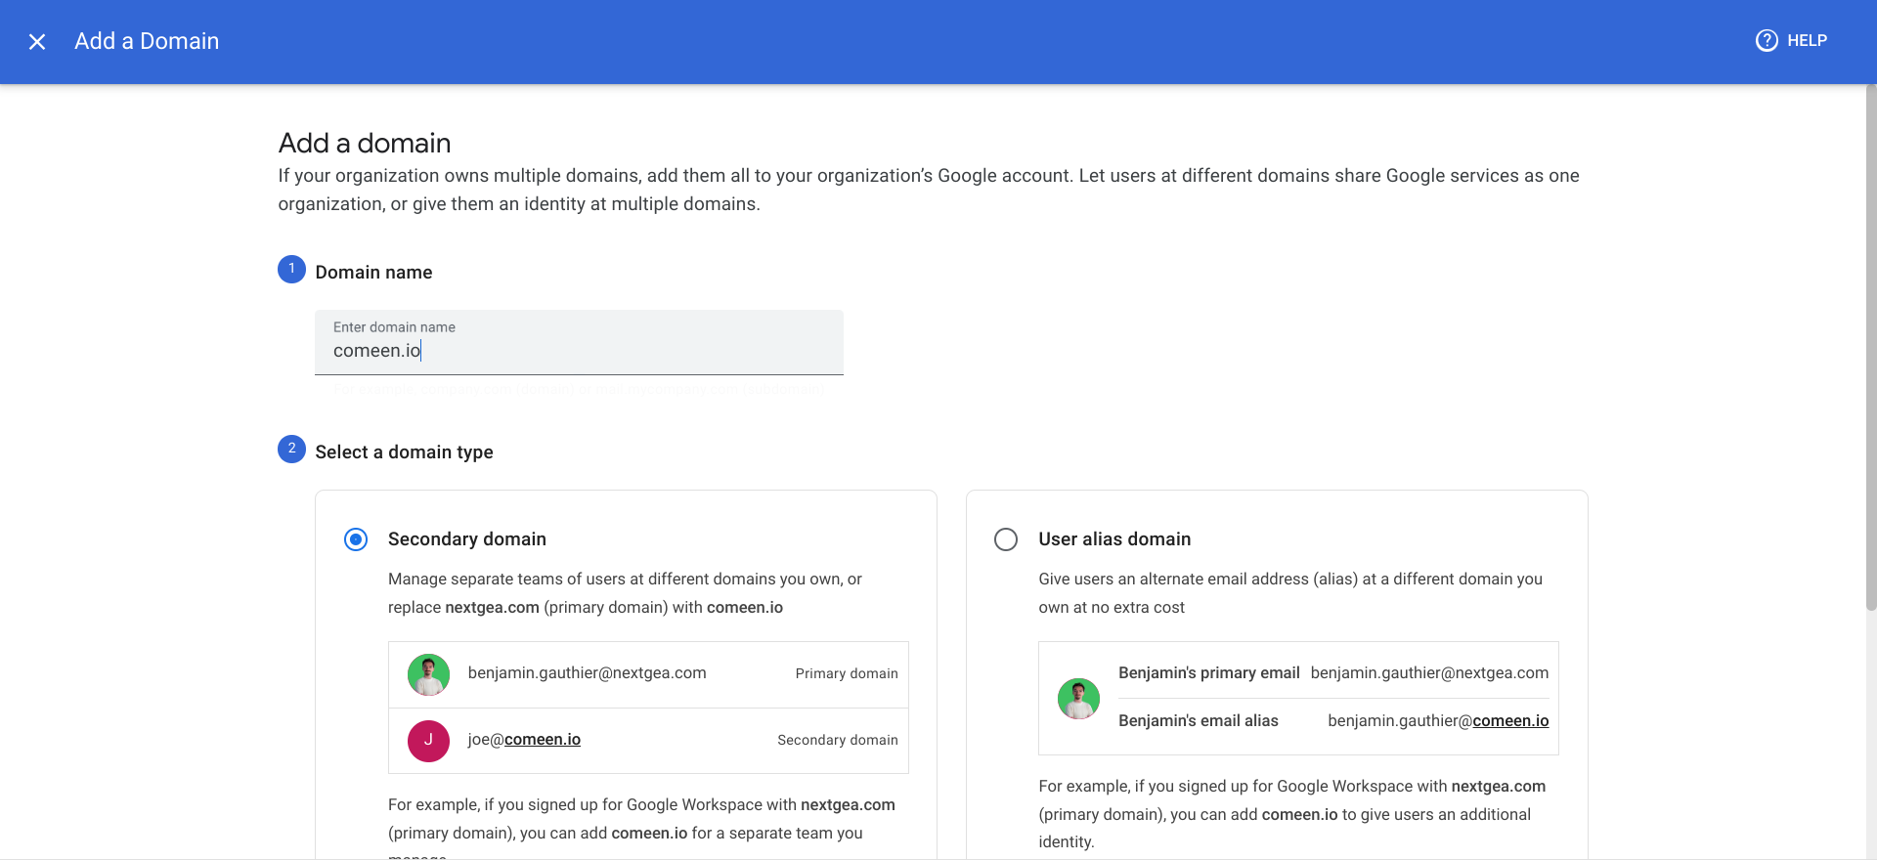Viewport: 1877px width, 860px height.
Task: Focus the Enter domain name field
Action: [579, 342]
